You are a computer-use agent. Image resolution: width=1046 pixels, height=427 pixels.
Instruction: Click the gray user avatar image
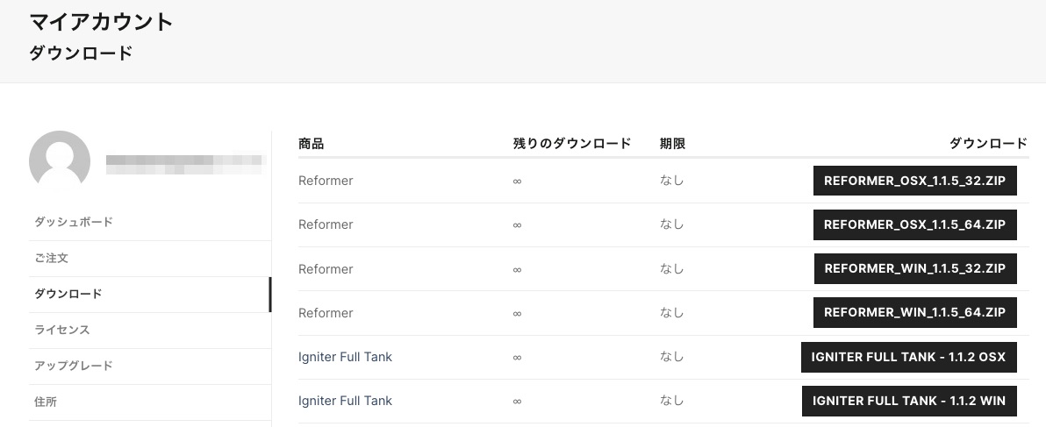(x=60, y=160)
